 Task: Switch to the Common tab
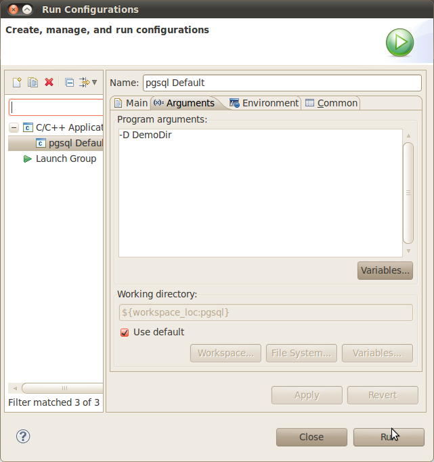pyautogui.click(x=331, y=103)
